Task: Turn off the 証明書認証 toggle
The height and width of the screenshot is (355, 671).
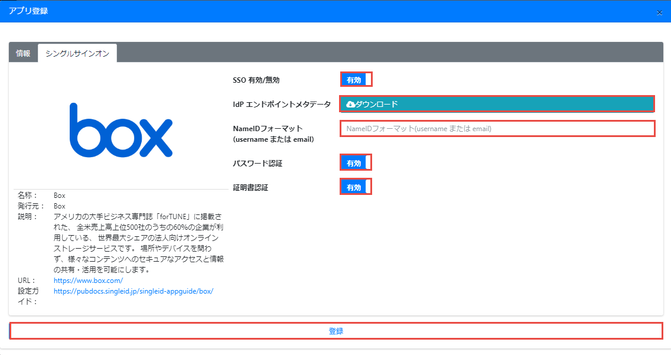Action: 356,187
